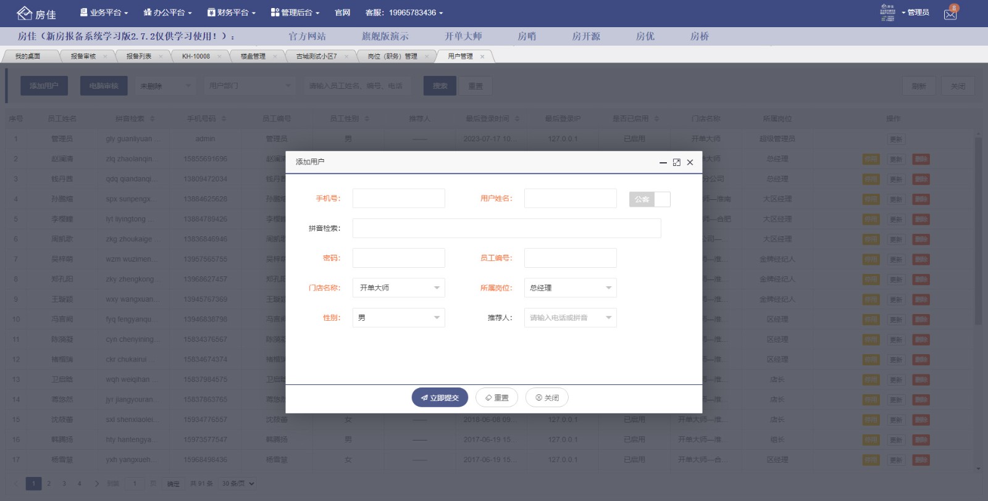This screenshot has height=501, width=988.
Task: Open the 官方网站 link
Action: (307, 36)
